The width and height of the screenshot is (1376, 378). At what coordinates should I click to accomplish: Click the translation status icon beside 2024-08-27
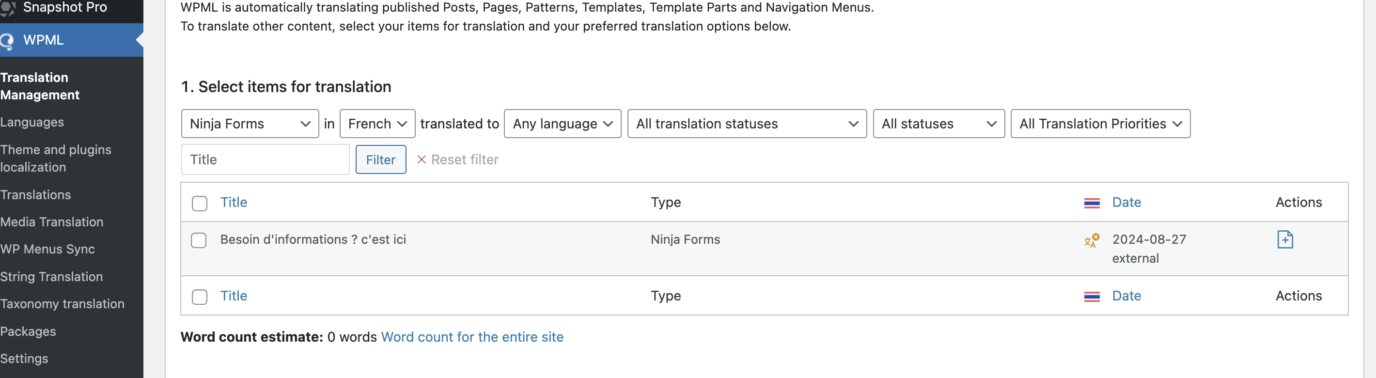pyautogui.click(x=1091, y=240)
